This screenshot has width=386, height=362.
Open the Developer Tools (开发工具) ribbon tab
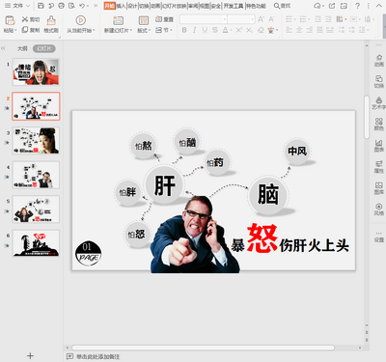[234, 6]
